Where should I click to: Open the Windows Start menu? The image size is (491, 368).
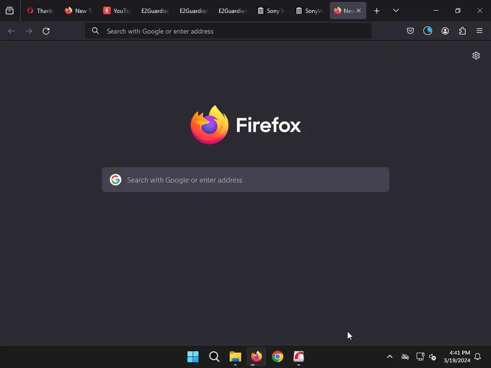coord(193,356)
